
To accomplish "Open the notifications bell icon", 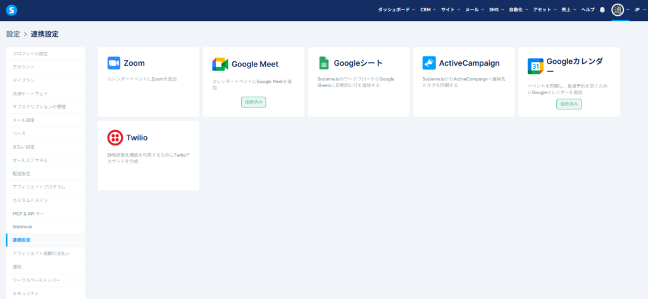I will coord(602,10).
